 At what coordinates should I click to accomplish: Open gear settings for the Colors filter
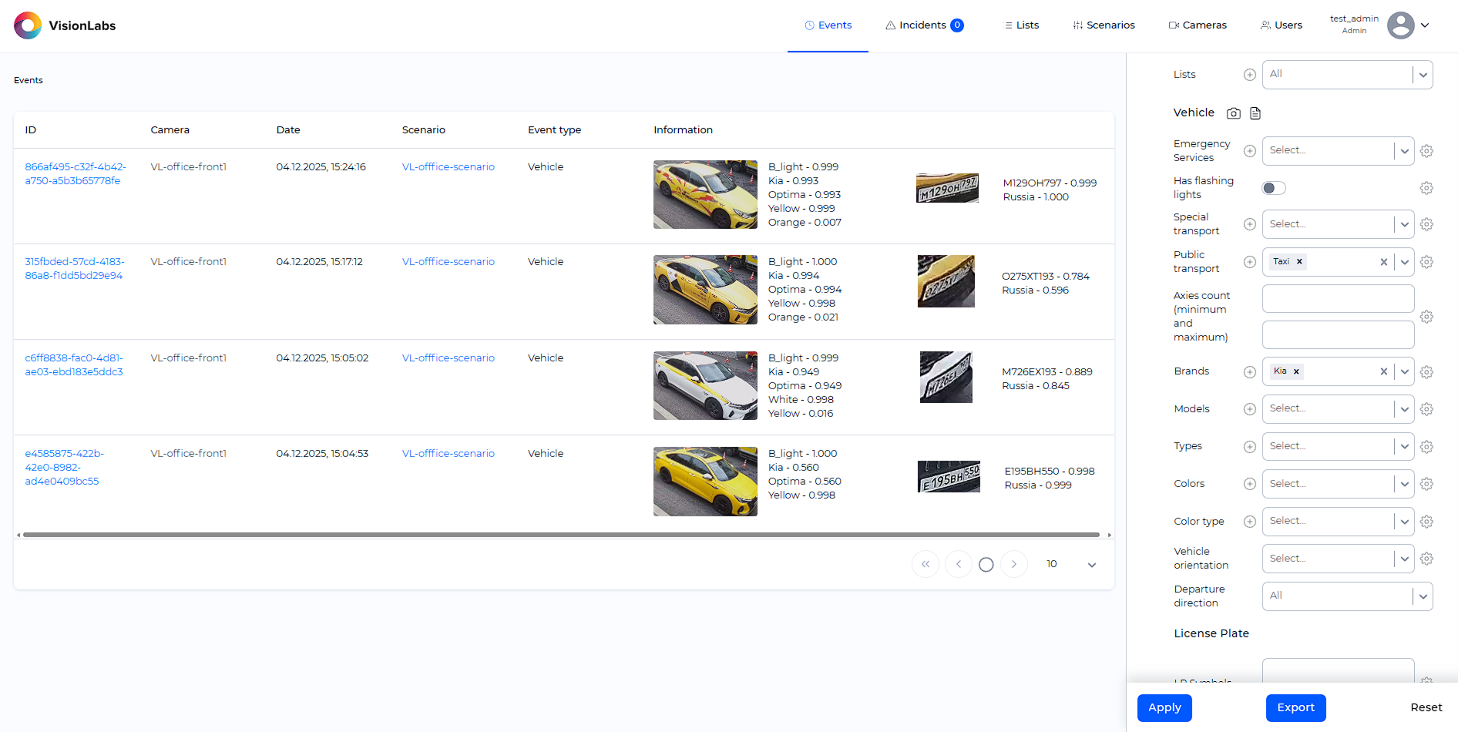[1426, 484]
